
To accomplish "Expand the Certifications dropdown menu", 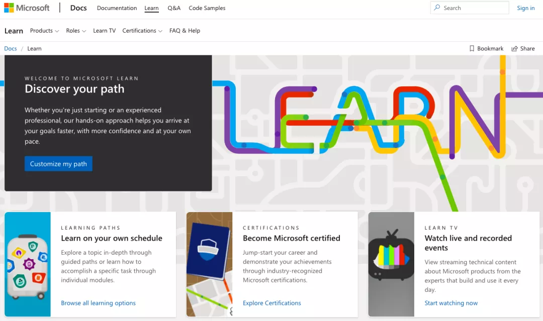I will click(142, 31).
